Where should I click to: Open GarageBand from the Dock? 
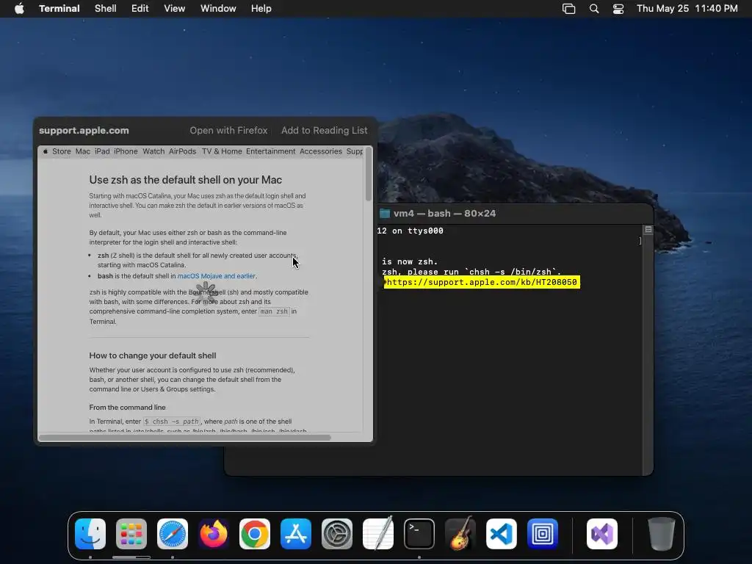click(x=460, y=534)
